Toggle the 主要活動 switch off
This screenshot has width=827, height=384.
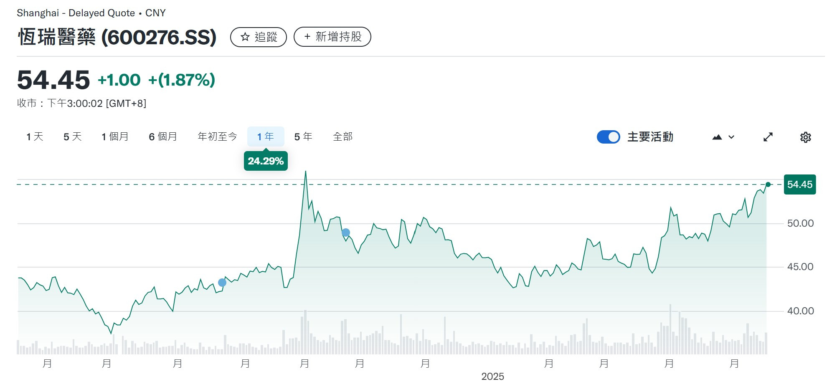tap(608, 137)
